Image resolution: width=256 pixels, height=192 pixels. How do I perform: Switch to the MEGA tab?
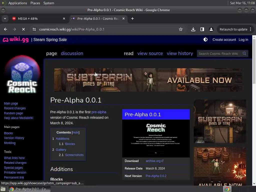point(39,18)
